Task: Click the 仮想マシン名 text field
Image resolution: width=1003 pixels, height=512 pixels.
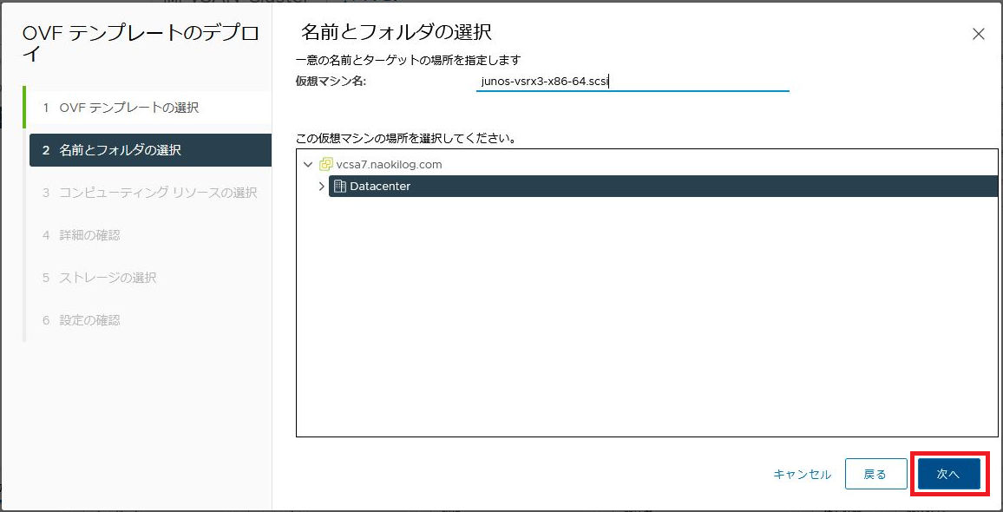Action: click(632, 82)
